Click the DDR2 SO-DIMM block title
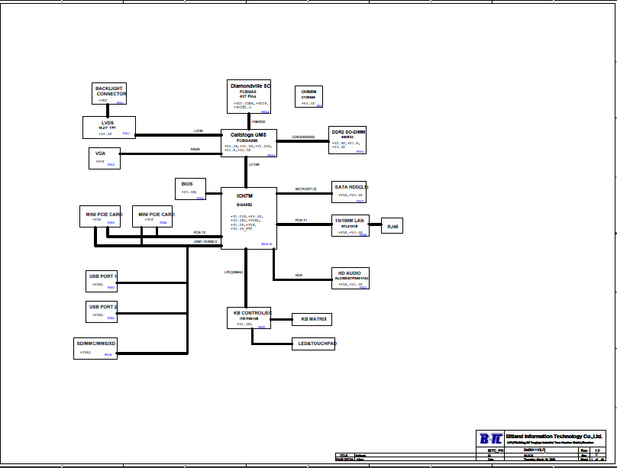 pos(348,132)
